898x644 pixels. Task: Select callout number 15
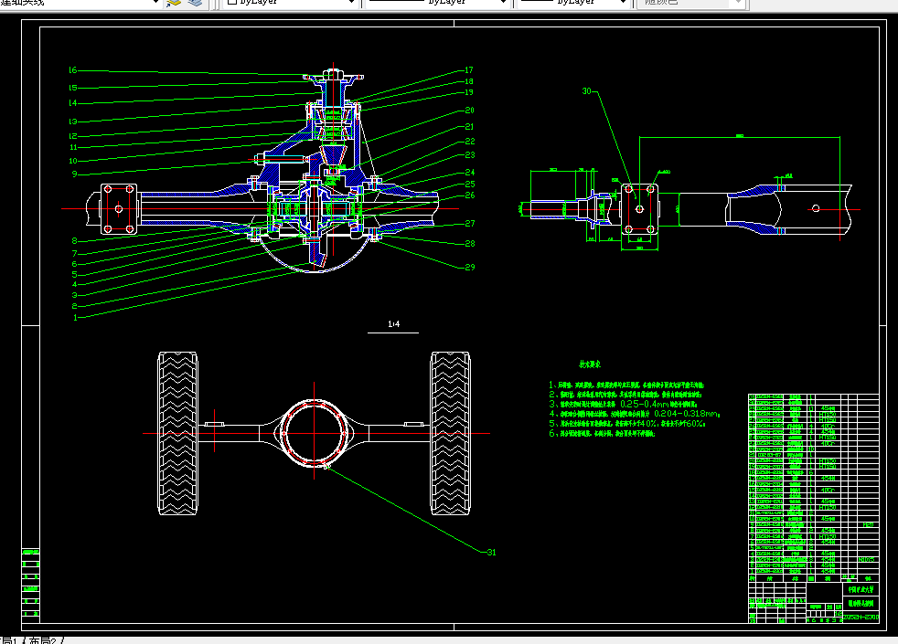click(73, 88)
